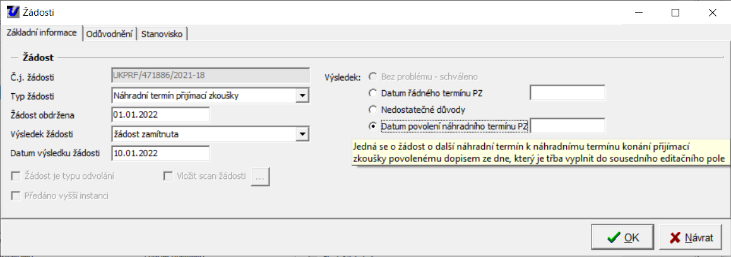Open the 'Typ žádosti' dropdown list
This screenshot has height=257, width=731.
pyautogui.click(x=302, y=96)
